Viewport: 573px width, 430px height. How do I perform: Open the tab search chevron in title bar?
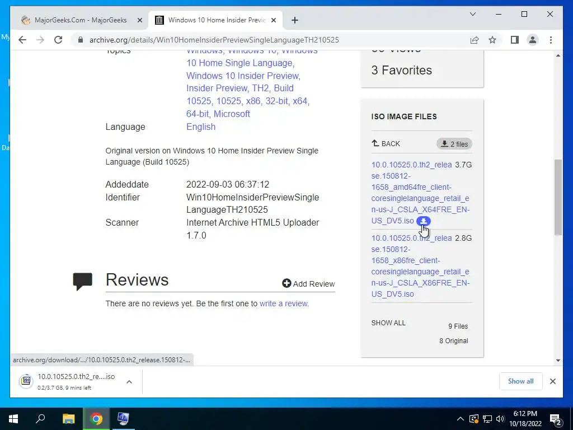(472, 14)
